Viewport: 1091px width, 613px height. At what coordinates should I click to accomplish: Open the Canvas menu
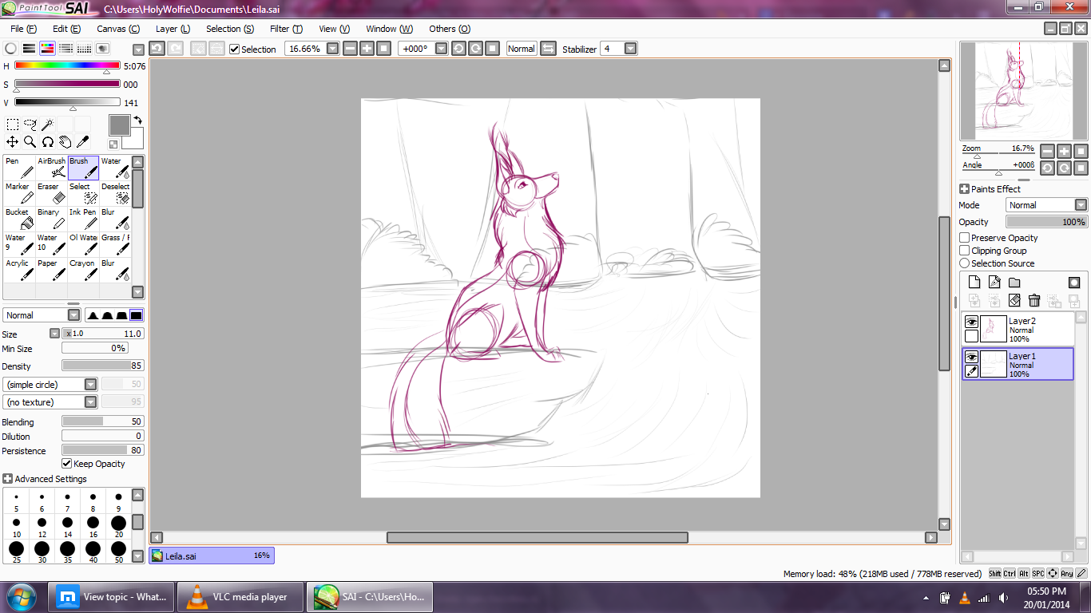(x=117, y=29)
